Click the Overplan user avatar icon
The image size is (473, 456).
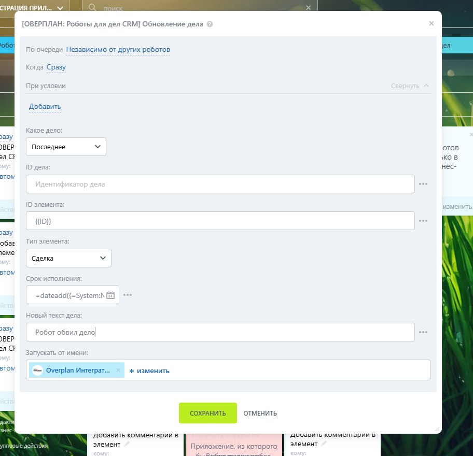tap(37, 370)
